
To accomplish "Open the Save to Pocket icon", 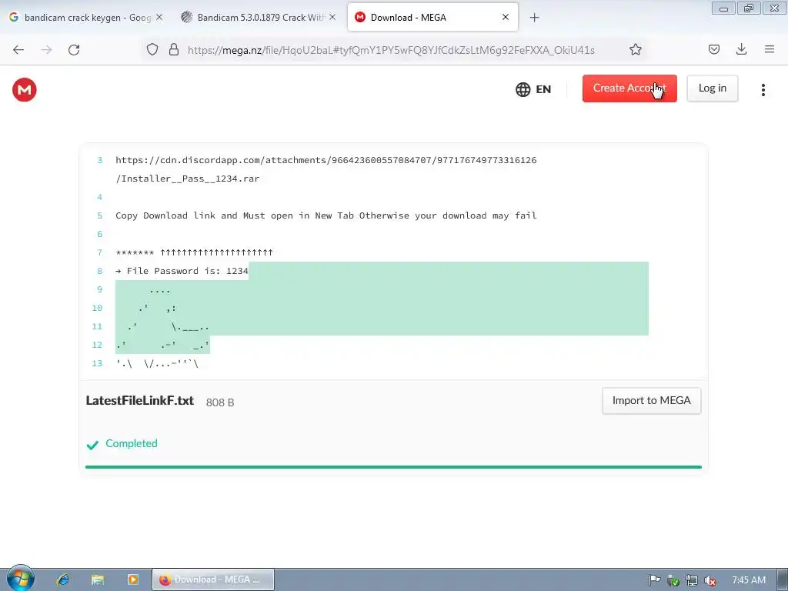I will (x=713, y=49).
